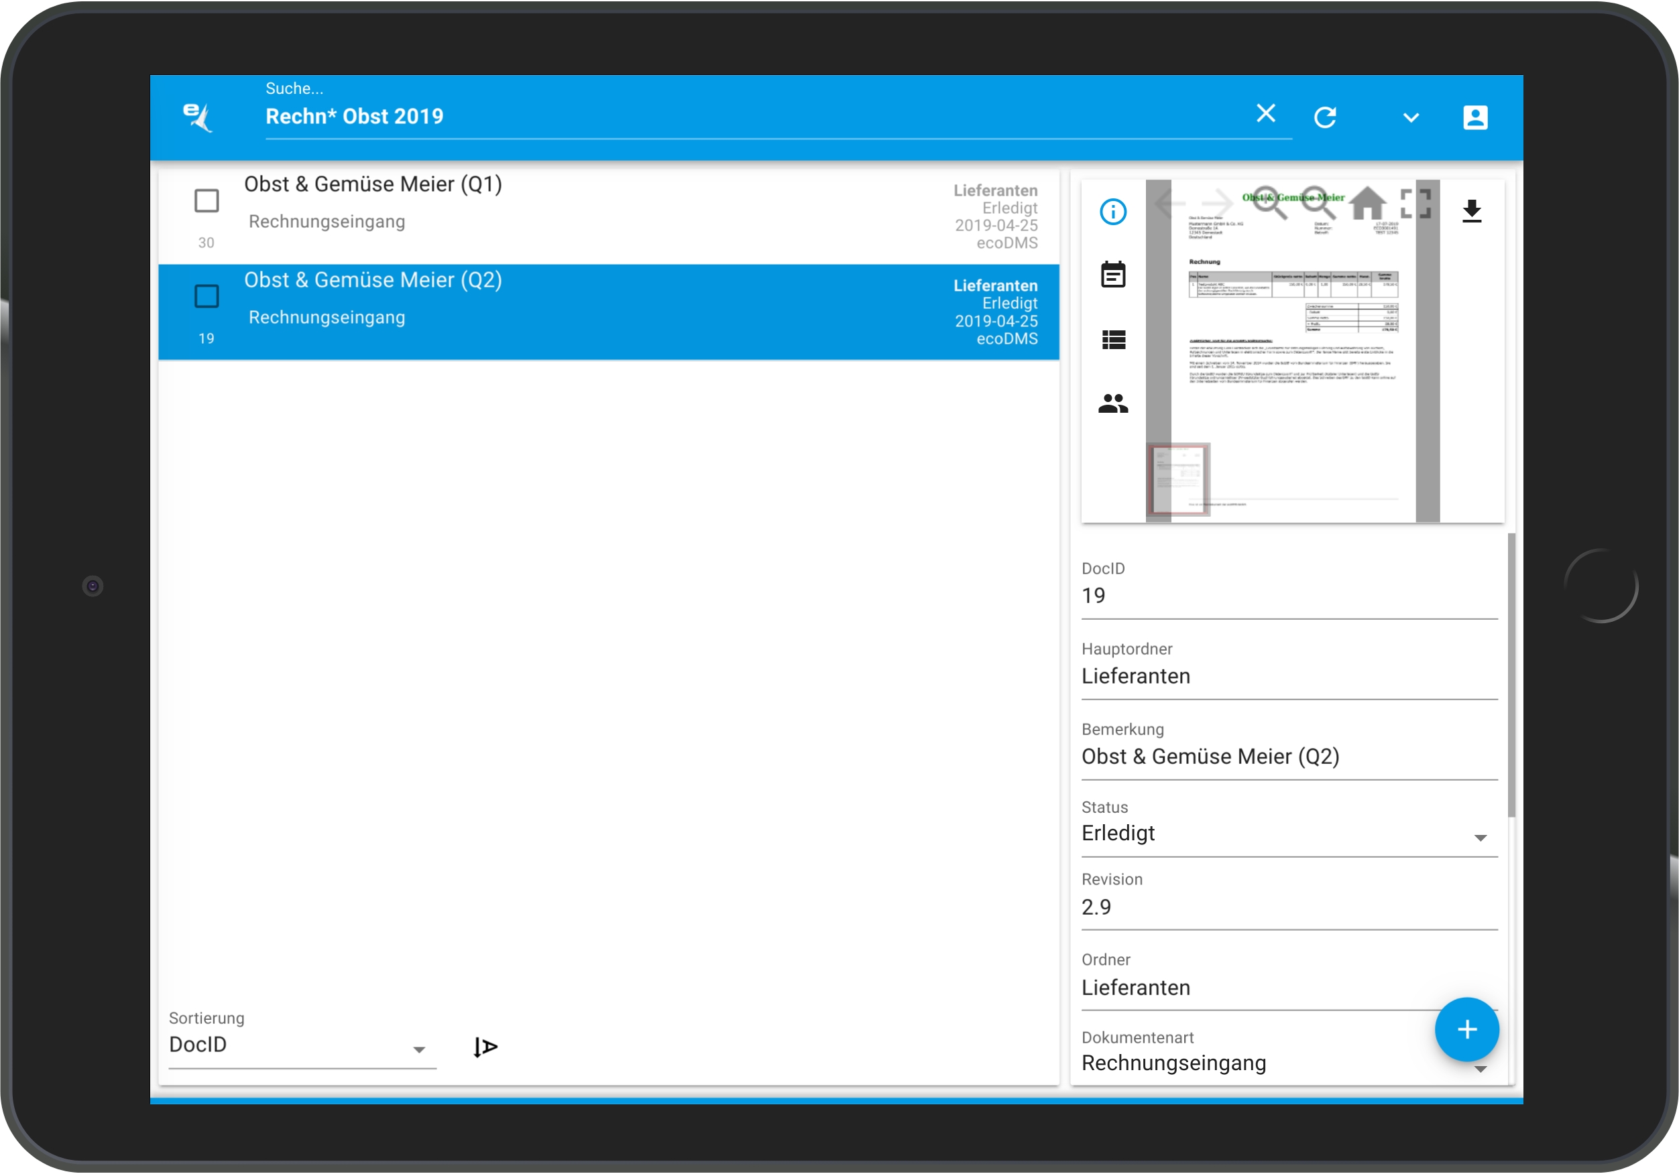
Task: Refresh the search results
Action: pyautogui.click(x=1325, y=117)
